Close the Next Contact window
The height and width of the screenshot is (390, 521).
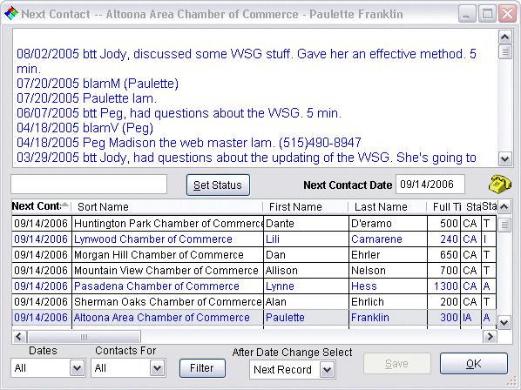tap(507, 14)
